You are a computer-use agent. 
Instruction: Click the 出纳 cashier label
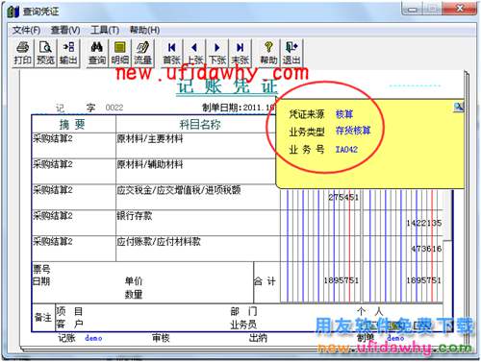point(258,338)
